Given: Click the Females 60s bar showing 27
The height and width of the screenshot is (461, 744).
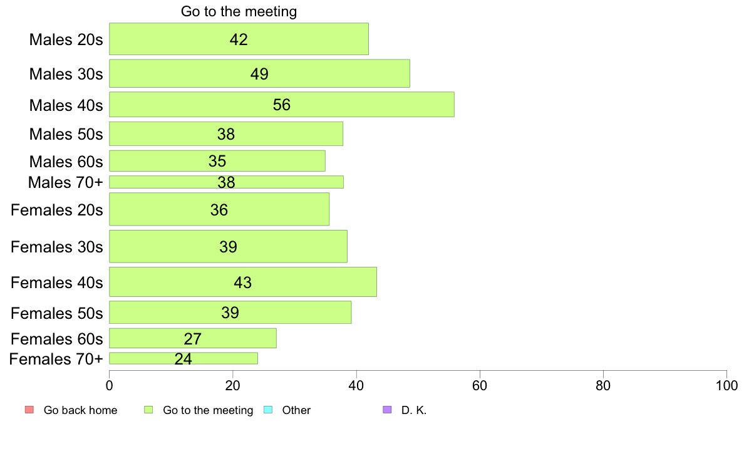Looking at the screenshot, I should click(193, 338).
